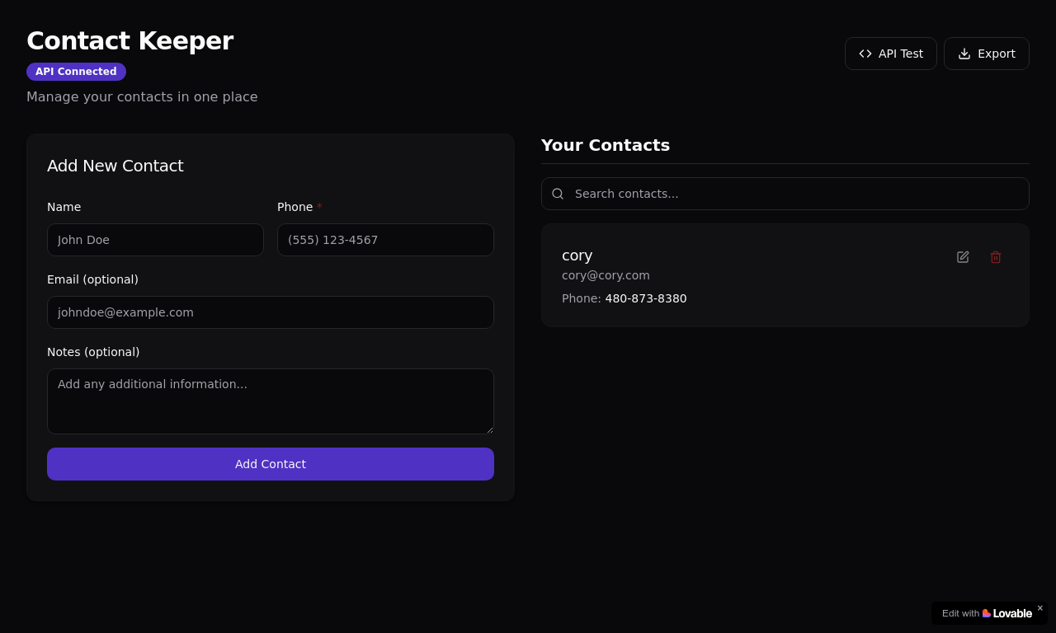Screen dimensions: 1056x633
Task: Click the Notes textarea resize handle
Action: click(489, 429)
